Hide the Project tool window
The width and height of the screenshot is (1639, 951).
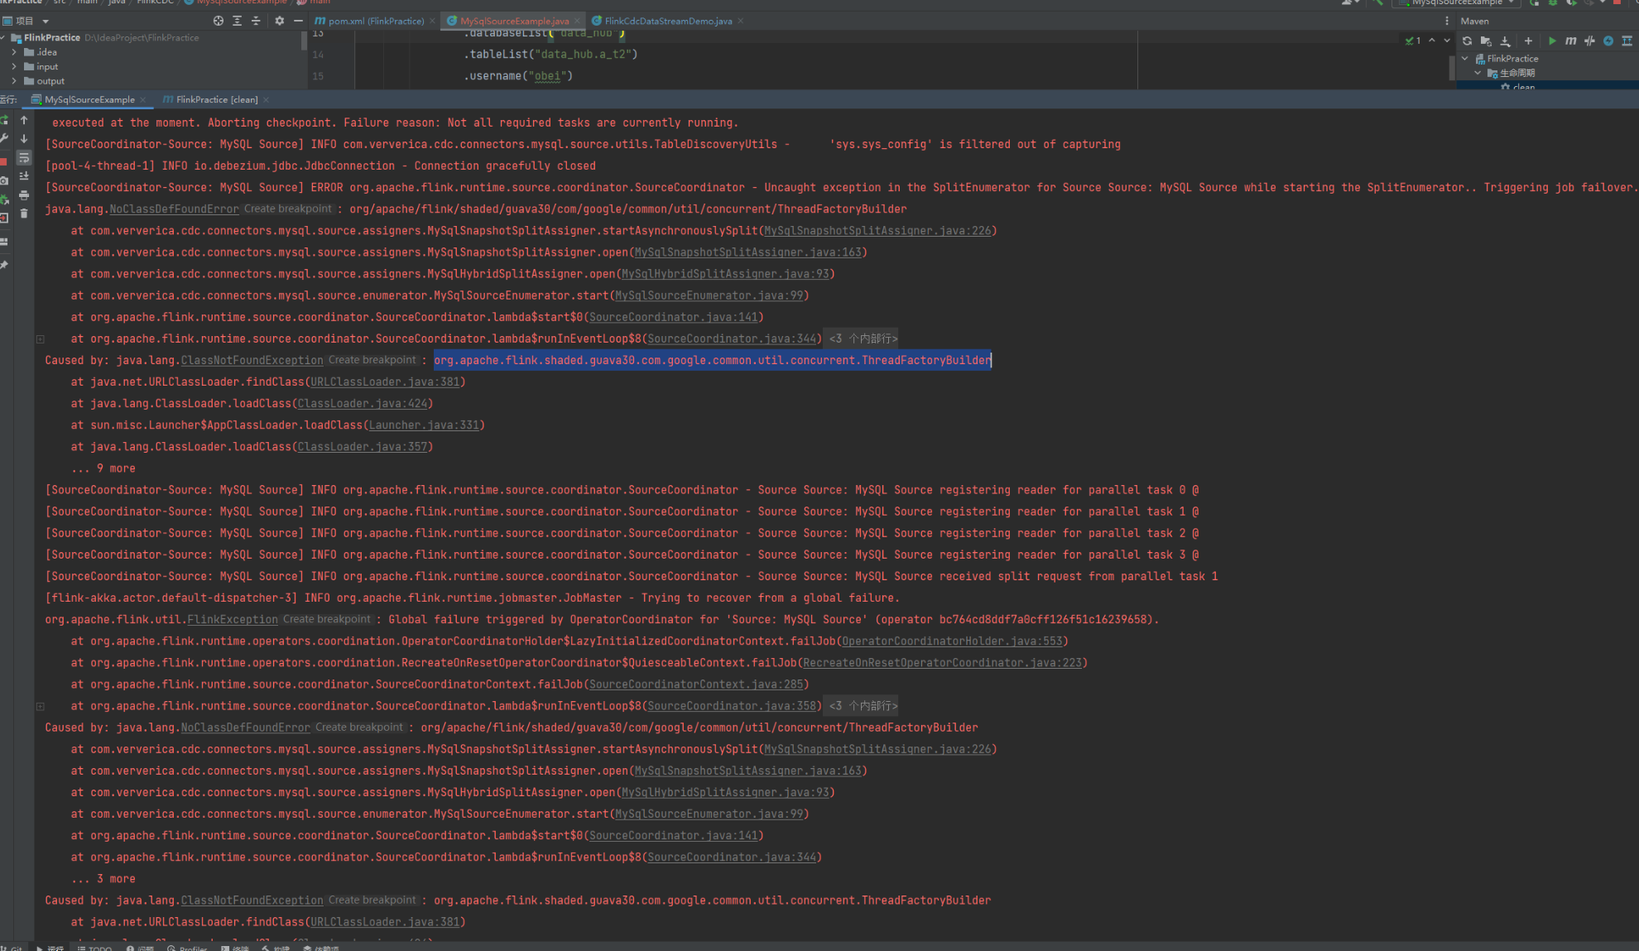point(298,21)
